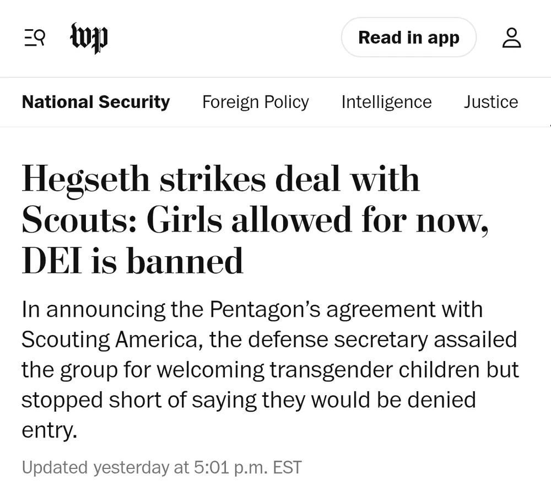Click "Scouting America" in the summary
551x491 pixels.
click(107, 340)
